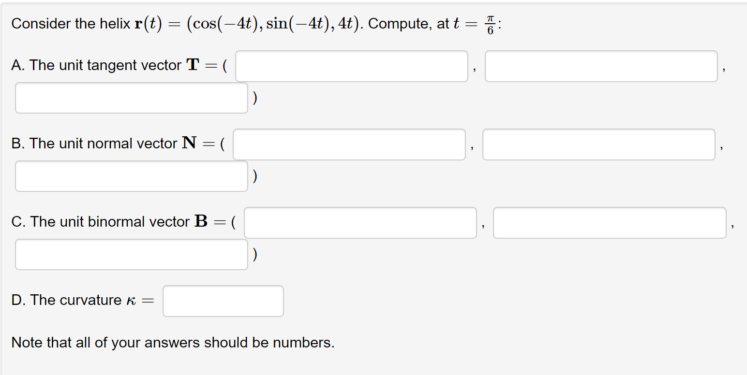The height and width of the screenshot is (375, 747).
Task: Click the second component field of vector N
Action: [x=599, y=144]
